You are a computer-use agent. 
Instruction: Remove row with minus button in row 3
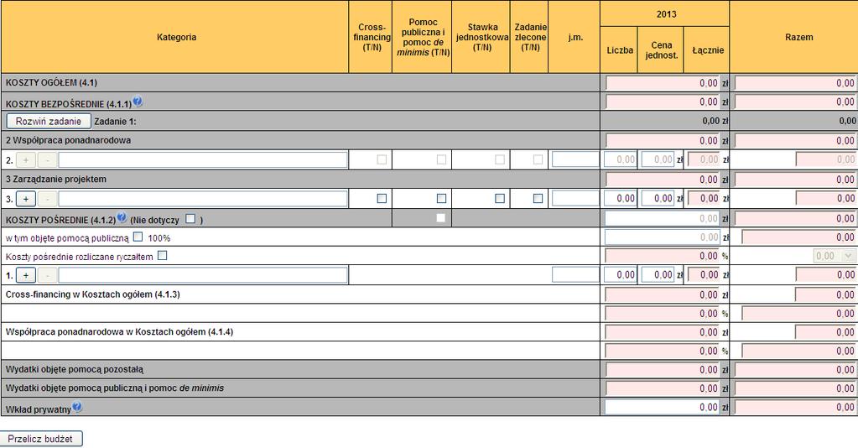(47, 199)
